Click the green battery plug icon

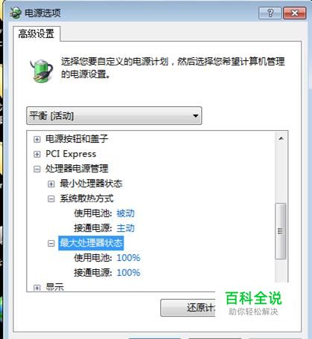(x=42, y=71)
